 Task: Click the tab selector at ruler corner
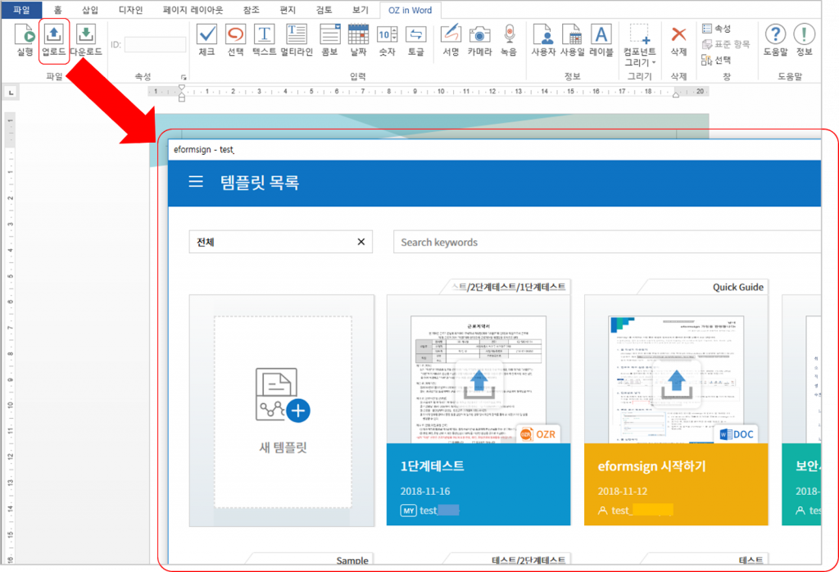[x=11, y=93]
